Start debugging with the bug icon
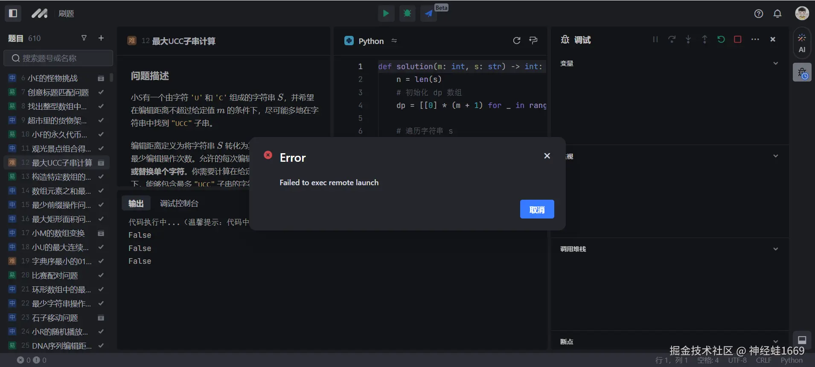The width and height of the screenshot is (815, 367). tap(407, 13)
